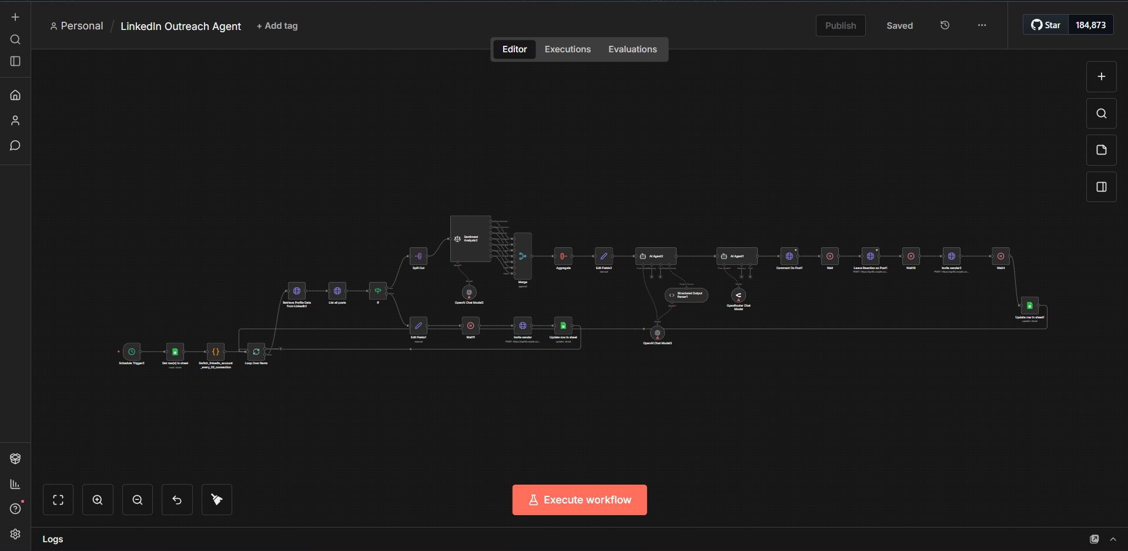Toggle the focus panel on right

pyautogui.click(x=1102, y=187)
